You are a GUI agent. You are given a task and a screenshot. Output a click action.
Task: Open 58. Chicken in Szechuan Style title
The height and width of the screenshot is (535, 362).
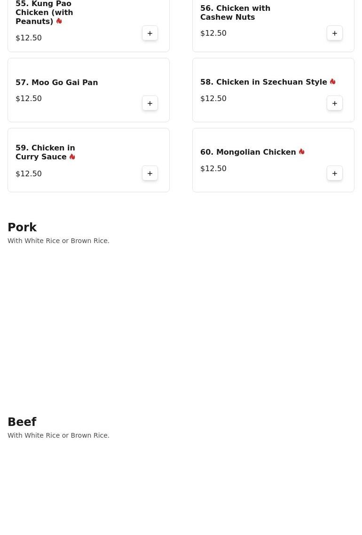(263, 82)
